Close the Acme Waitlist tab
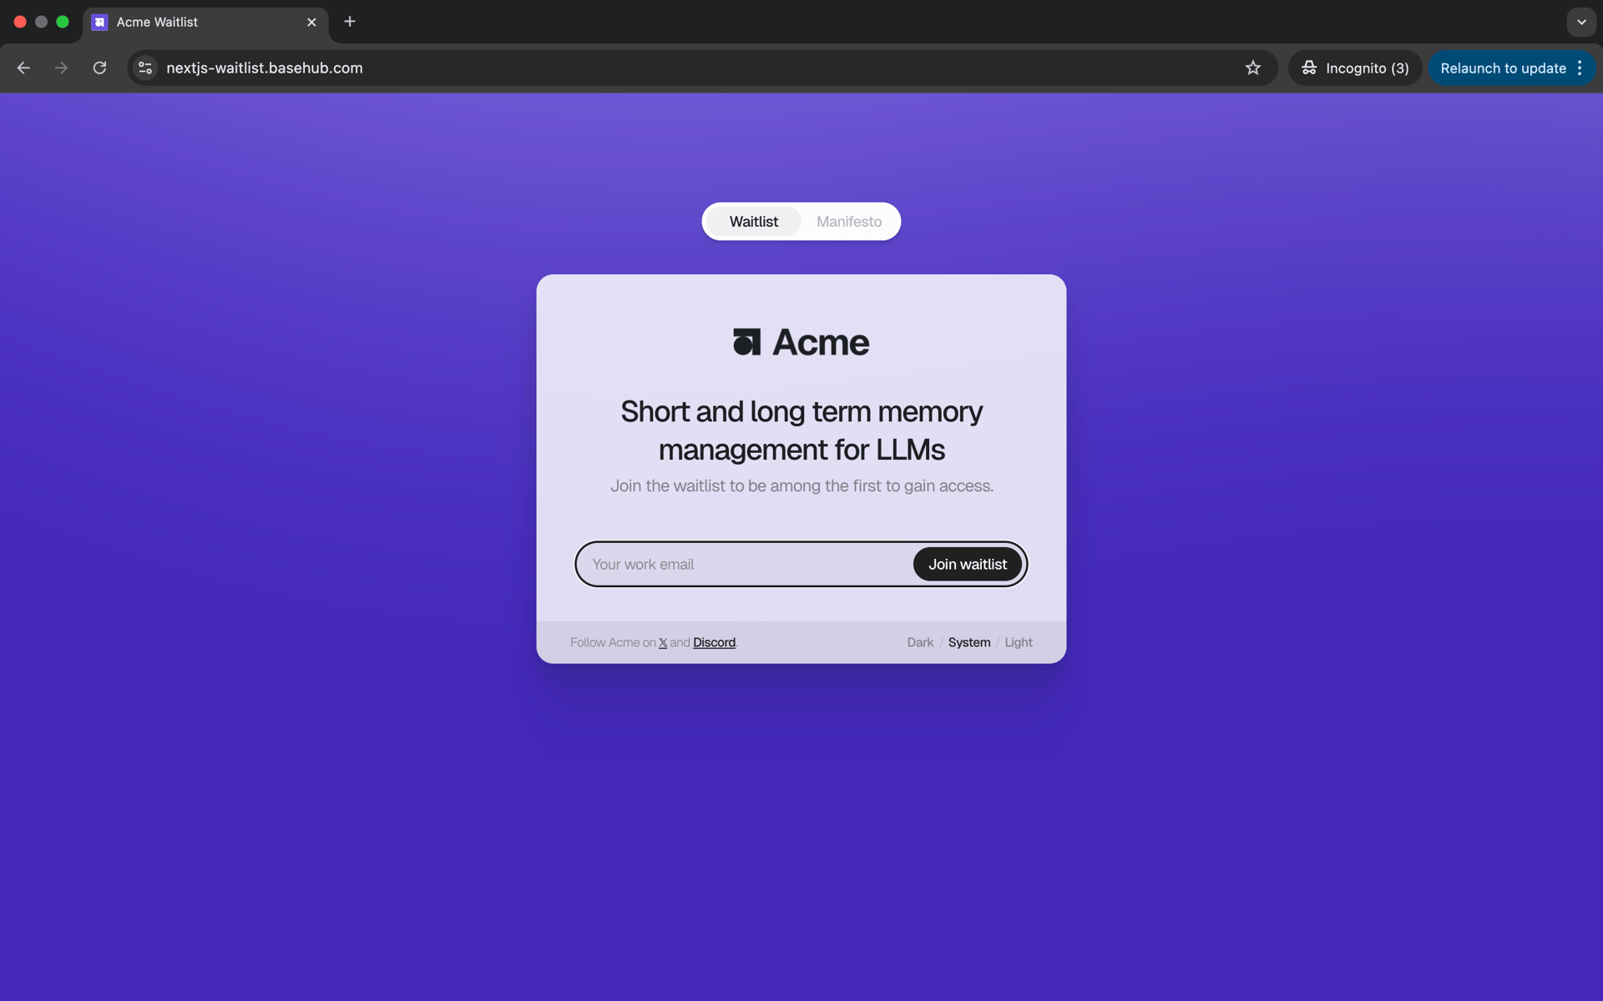The width and height of the screenshot is (1603, 1001). coord(311,23)
